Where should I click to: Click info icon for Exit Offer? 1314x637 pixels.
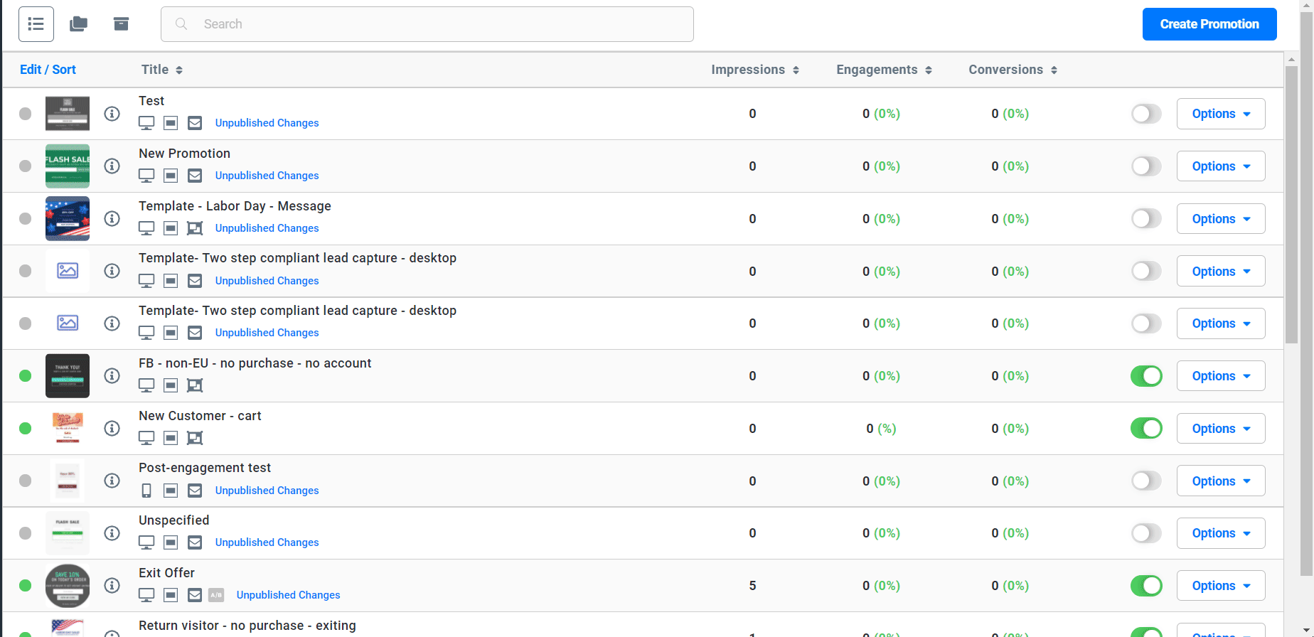point(112,585)
